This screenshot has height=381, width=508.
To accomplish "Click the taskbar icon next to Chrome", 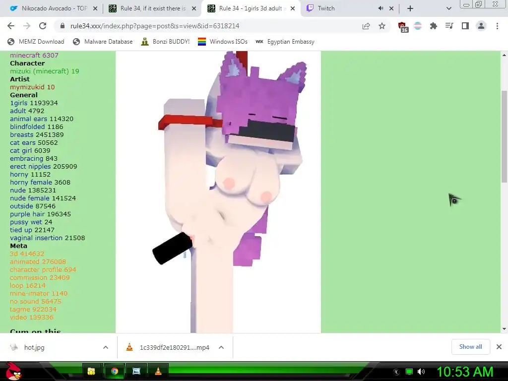I will click(136, 371).
